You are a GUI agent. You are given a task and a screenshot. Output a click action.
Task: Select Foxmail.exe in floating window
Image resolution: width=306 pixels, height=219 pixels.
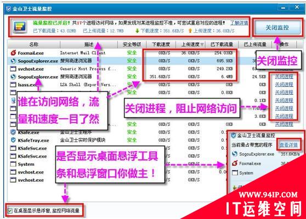(x=250, y=164)
